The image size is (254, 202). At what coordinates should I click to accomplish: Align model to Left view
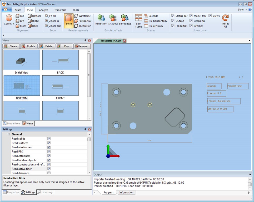[x=20, y=21]
